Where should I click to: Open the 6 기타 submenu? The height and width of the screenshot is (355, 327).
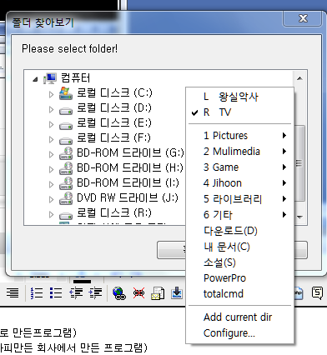pyautogui.click(x=239, y=215)
